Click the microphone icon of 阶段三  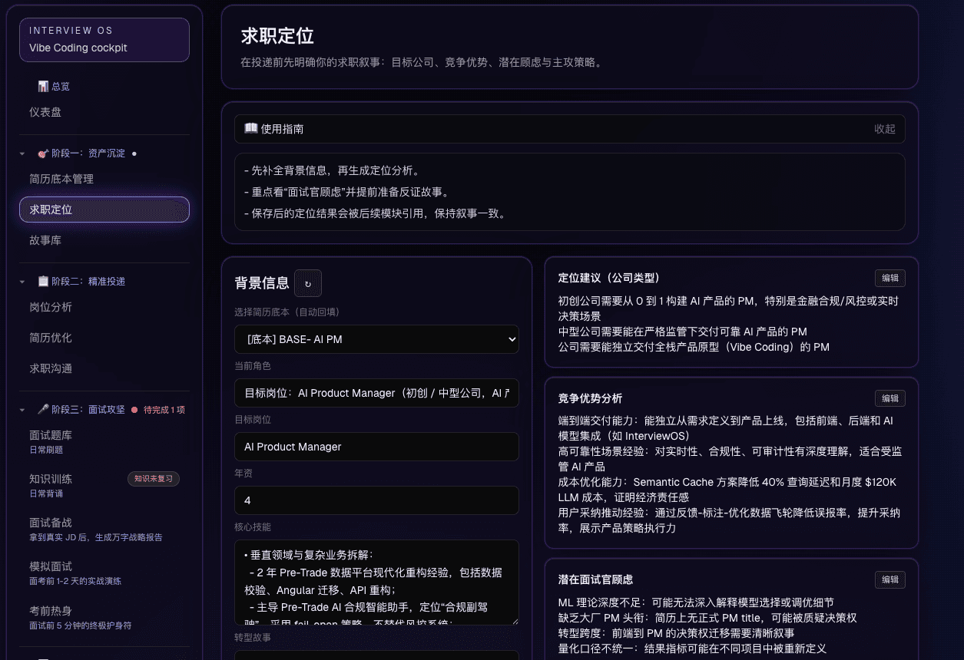(43, 410)
